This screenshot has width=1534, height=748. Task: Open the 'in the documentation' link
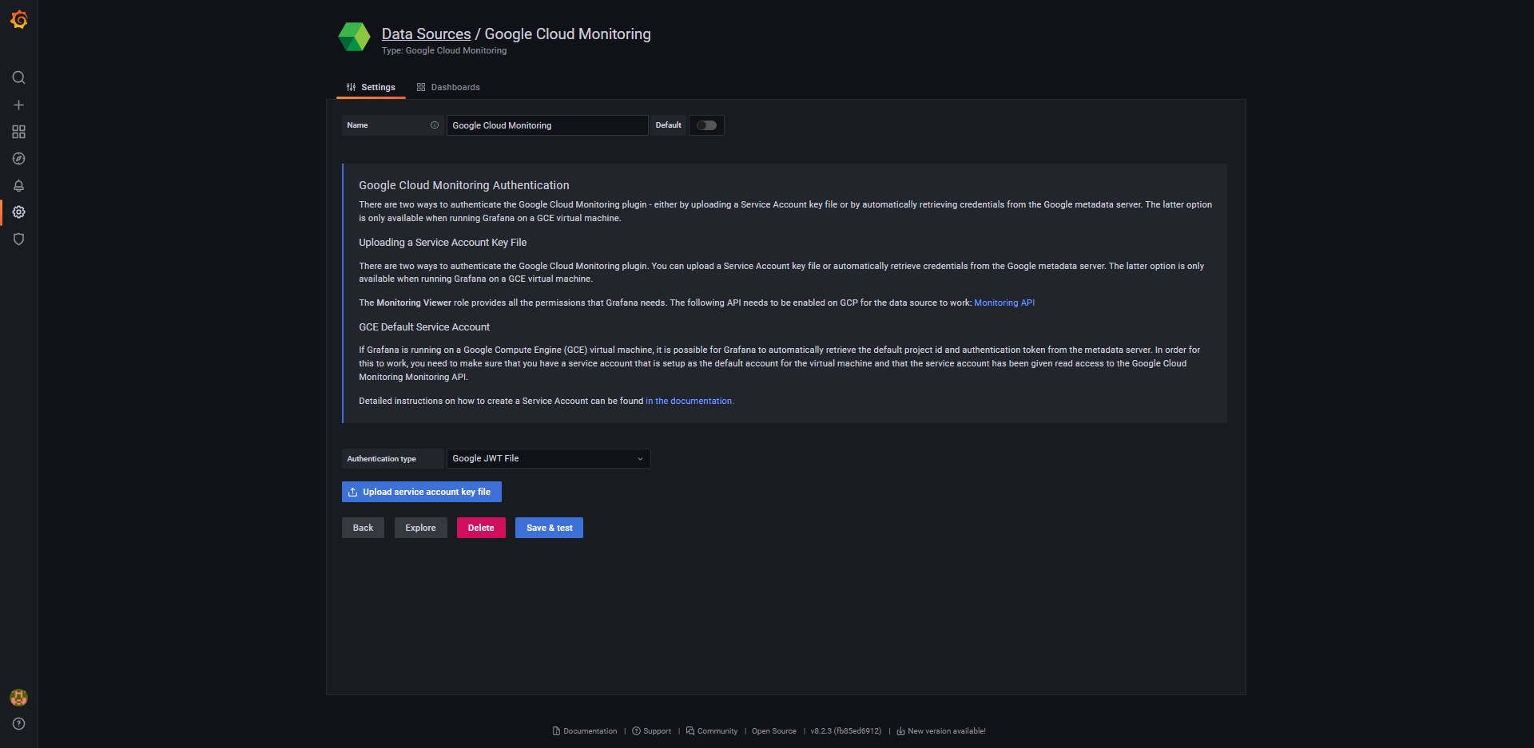[690, 401]
